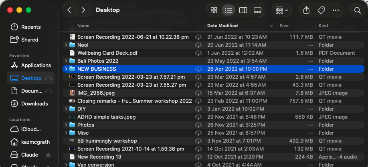Open Shared in the sidebar
Screen dimensions: 368x167
click(30, 40)
